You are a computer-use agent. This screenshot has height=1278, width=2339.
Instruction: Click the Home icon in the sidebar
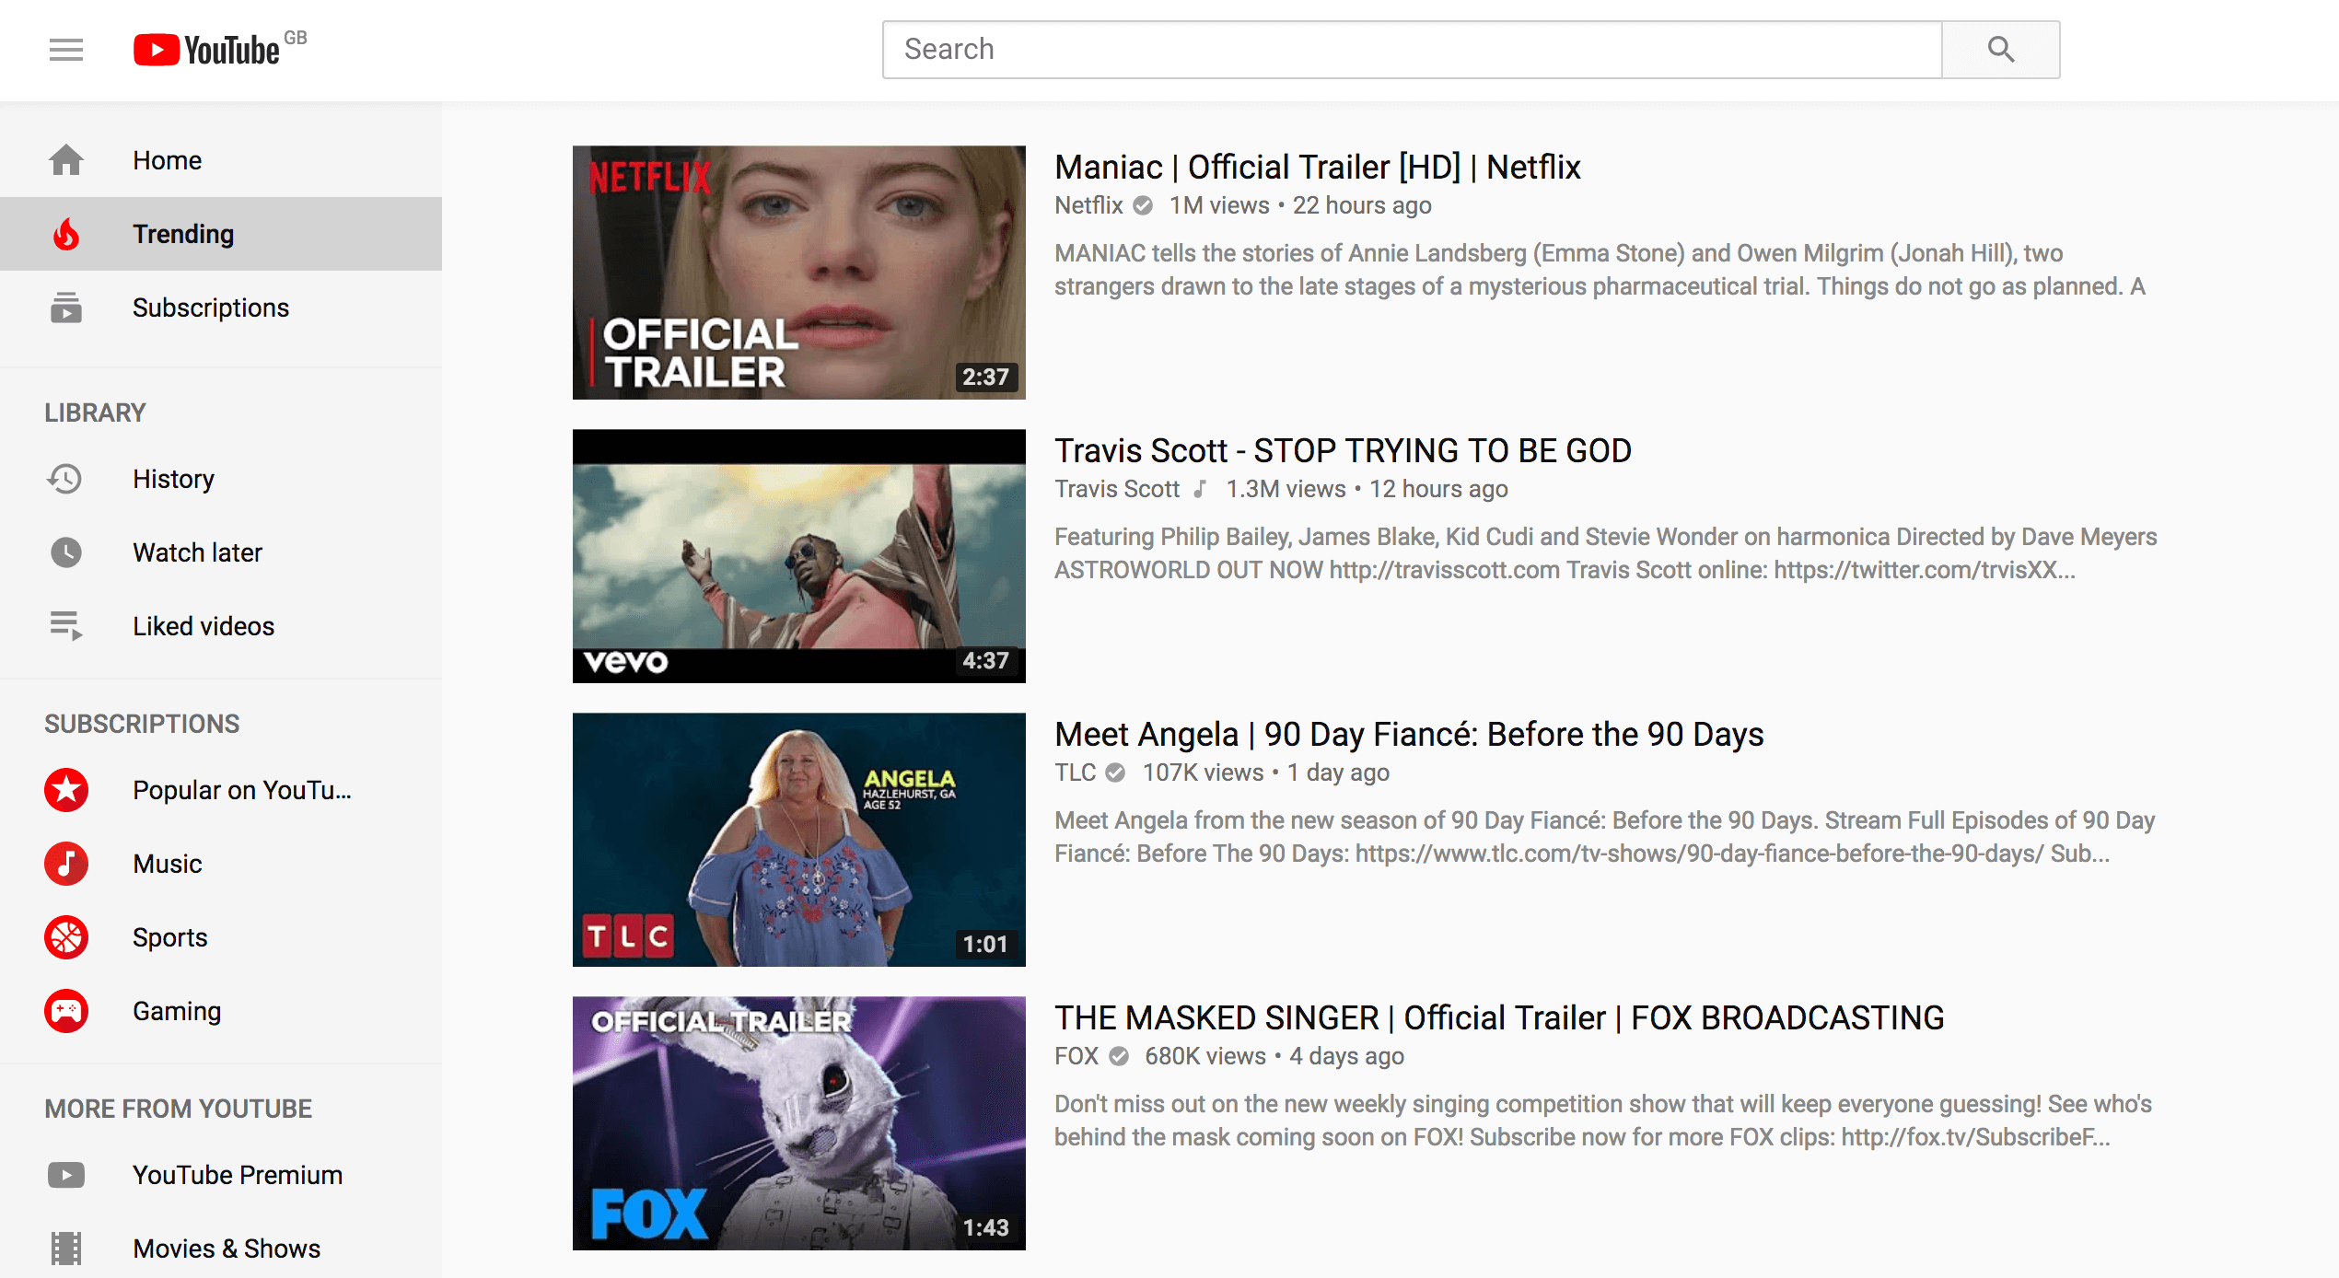(66, 159)
